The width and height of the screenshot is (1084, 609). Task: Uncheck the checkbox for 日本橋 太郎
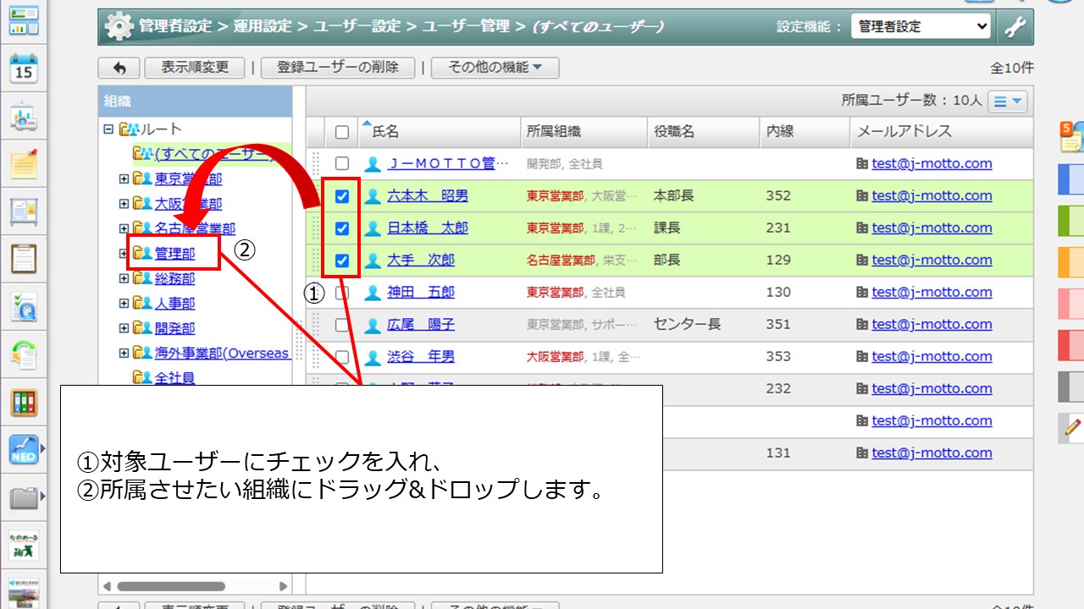pyautogui.click(x=342, y=228)
